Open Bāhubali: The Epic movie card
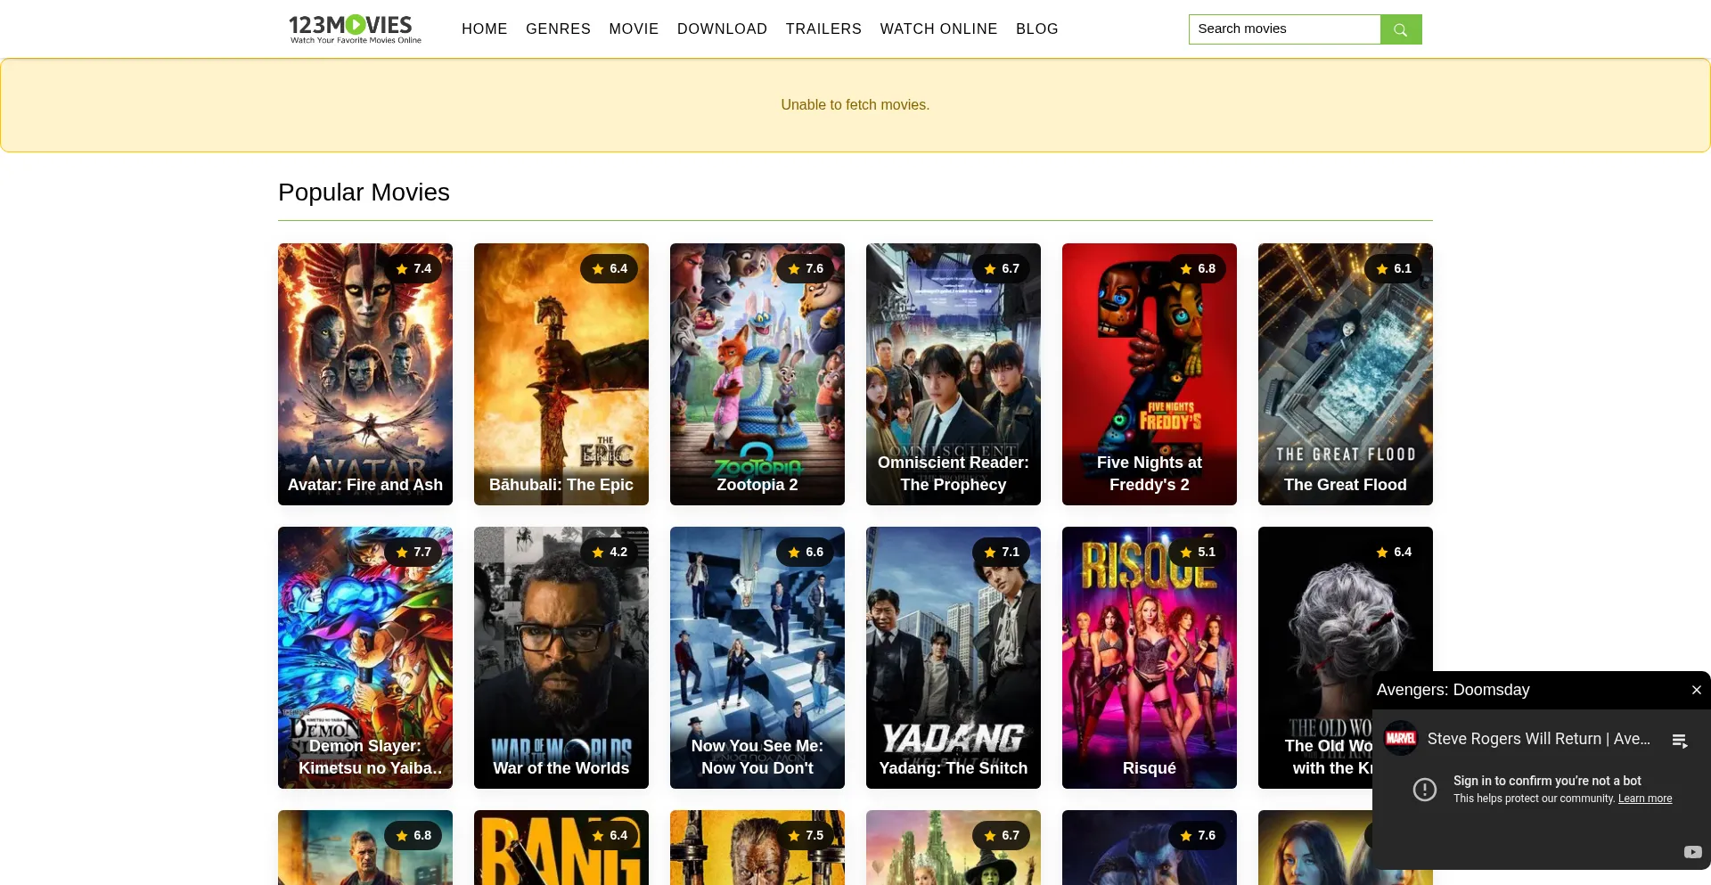Screen dimensions: 1711x885 [561, 374]
